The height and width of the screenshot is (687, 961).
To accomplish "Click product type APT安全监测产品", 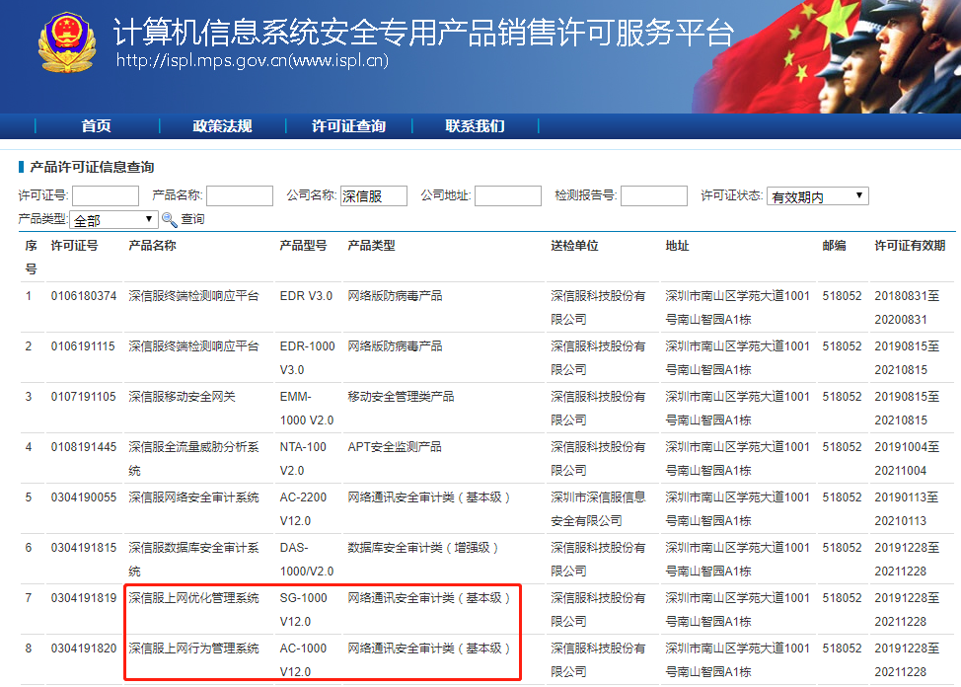I will click(394, 446).
